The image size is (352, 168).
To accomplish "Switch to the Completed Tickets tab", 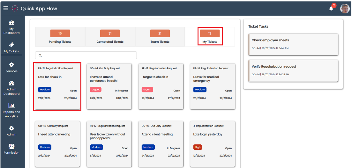I will tap(110, 37).
